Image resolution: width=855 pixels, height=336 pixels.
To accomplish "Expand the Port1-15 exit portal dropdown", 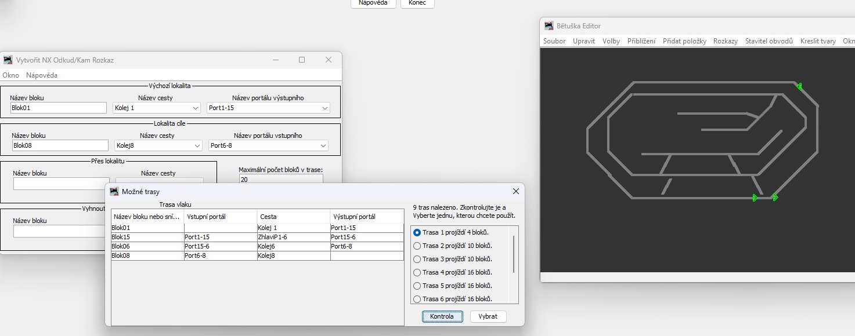I will point(268,108).
